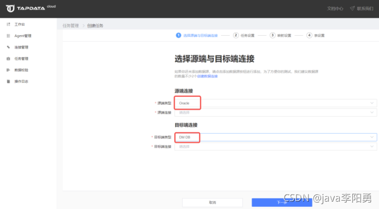379x209 pixels.
Task: Click the blue 下一步 button
Action: [x=282, y=203]
